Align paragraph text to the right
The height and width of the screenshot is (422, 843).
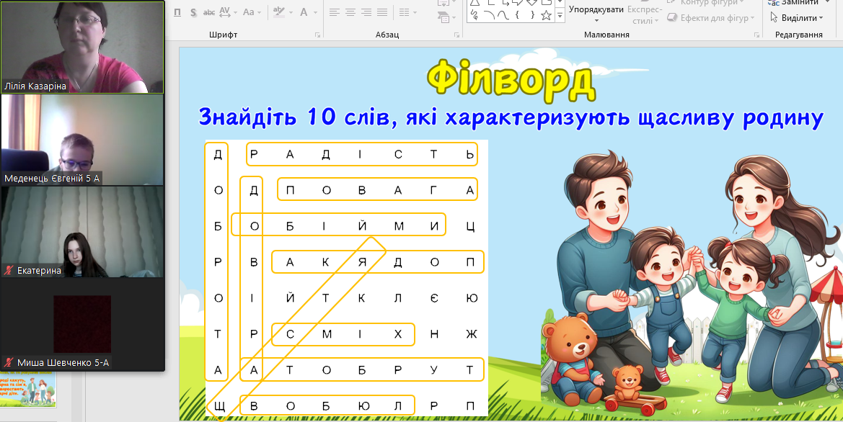[x=366, y=12]
